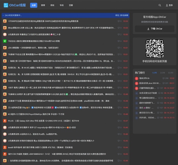Click Weibo icon of WPS超级会员 post

point(5,87)
